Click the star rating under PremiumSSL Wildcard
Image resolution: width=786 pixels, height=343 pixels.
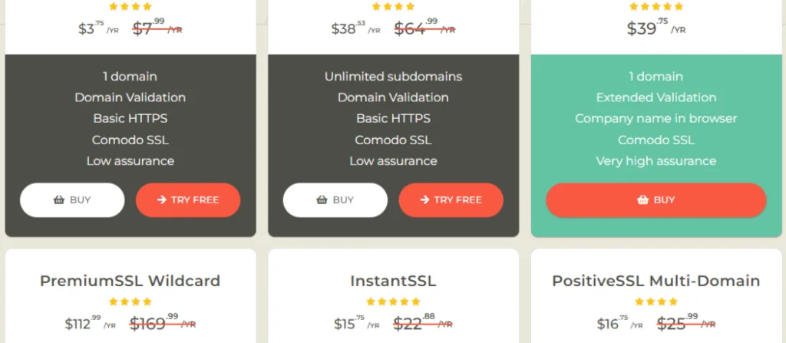point(130,302)
